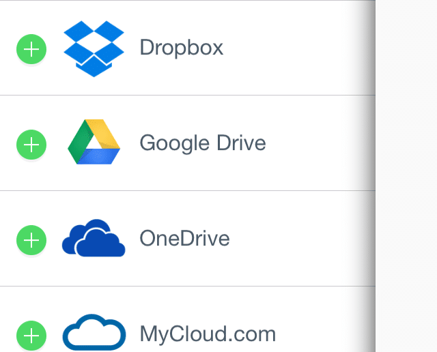This screenshot has width=437, height=352.
Task: Click the Google Drive triangle logo
Action: tap(94, 142)
